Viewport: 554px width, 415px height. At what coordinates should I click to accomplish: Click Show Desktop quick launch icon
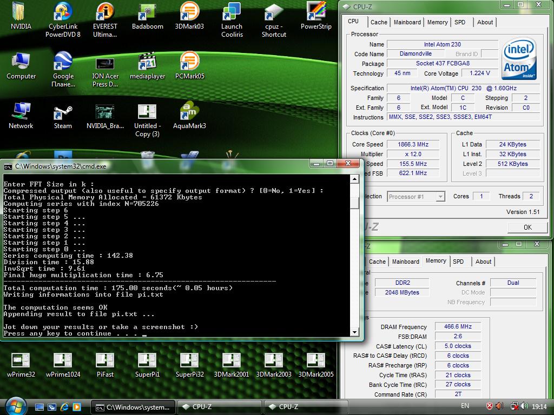(x=39, y=407)
